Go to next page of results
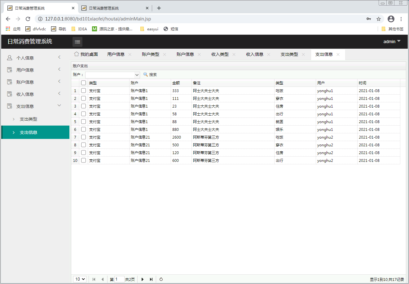The image size is (409, 284). [x=143, y=279]
